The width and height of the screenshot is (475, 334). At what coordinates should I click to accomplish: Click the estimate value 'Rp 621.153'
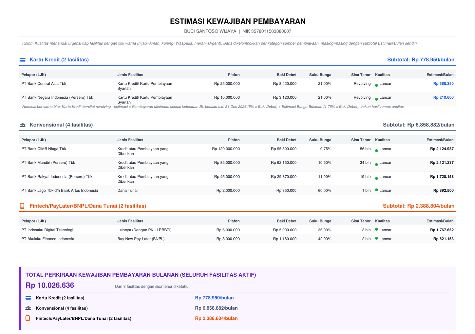coord(443,239)
